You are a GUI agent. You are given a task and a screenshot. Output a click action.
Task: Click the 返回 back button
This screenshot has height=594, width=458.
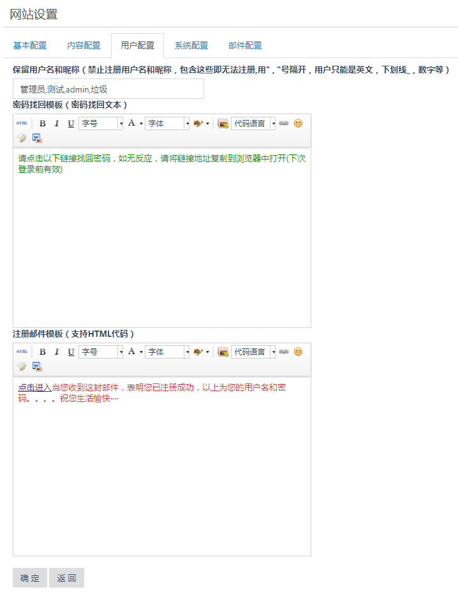tap(67, 577)
